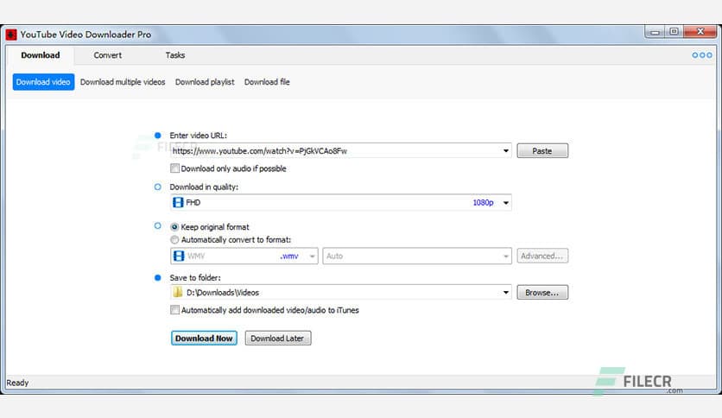Image resolution: width=722 pixels, height=418 pixels.
Task: Click the Download Later button
Action: click(x=277, y=339)
